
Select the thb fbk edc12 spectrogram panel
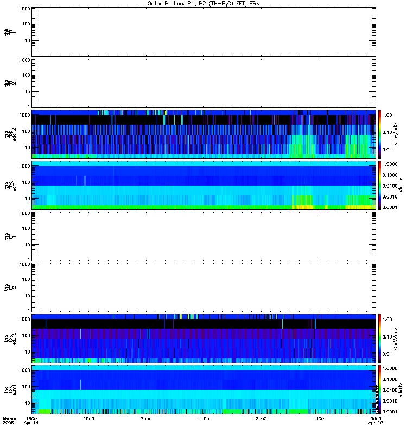(x=203, y=134)
